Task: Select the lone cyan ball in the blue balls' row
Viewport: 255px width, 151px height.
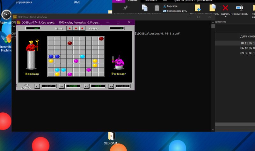Action: point(83,57)
